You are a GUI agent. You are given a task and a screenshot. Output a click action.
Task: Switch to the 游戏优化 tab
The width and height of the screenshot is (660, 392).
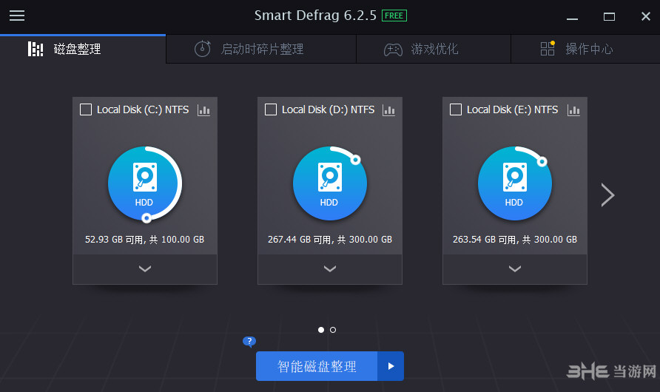[434, 50]
